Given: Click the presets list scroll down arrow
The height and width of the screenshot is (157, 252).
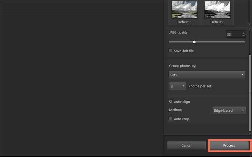Looking at the screenshot, I should (249, 24).
